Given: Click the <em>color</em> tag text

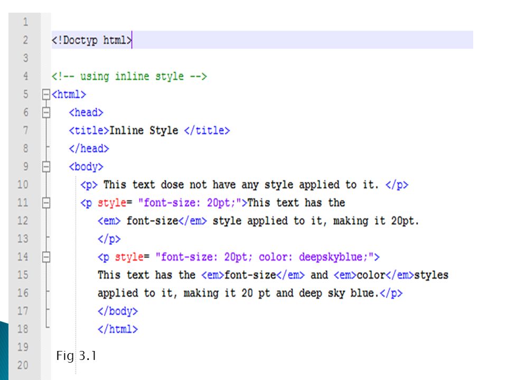Looking at the screenshot, I should coord(374,275).
